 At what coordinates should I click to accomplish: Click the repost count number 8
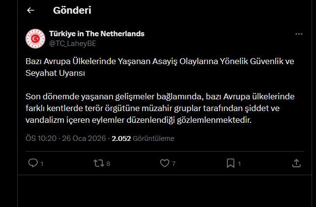[108, 164]
